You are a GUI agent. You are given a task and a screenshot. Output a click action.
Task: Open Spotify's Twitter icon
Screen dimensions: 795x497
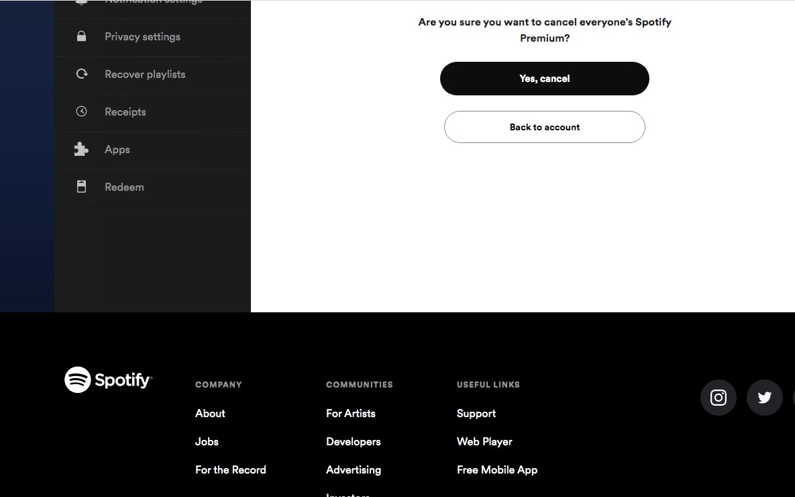click(764, 397)
